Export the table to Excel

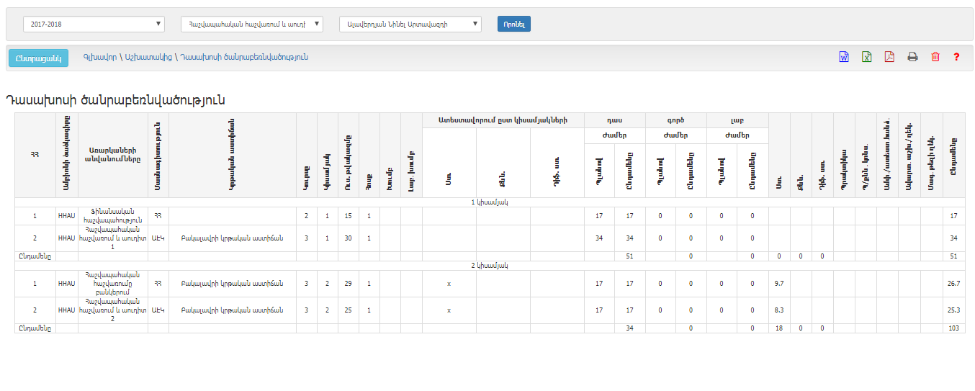pyautogui.click(x=867, y=57)
